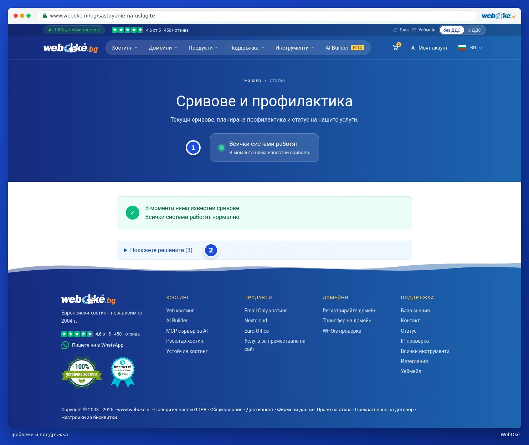The width and height of the screenshot is (529, 445).
Task: Click the 100% sustainable hosting badge in footer
Action: pyautogui.click(x=82, y=373)
